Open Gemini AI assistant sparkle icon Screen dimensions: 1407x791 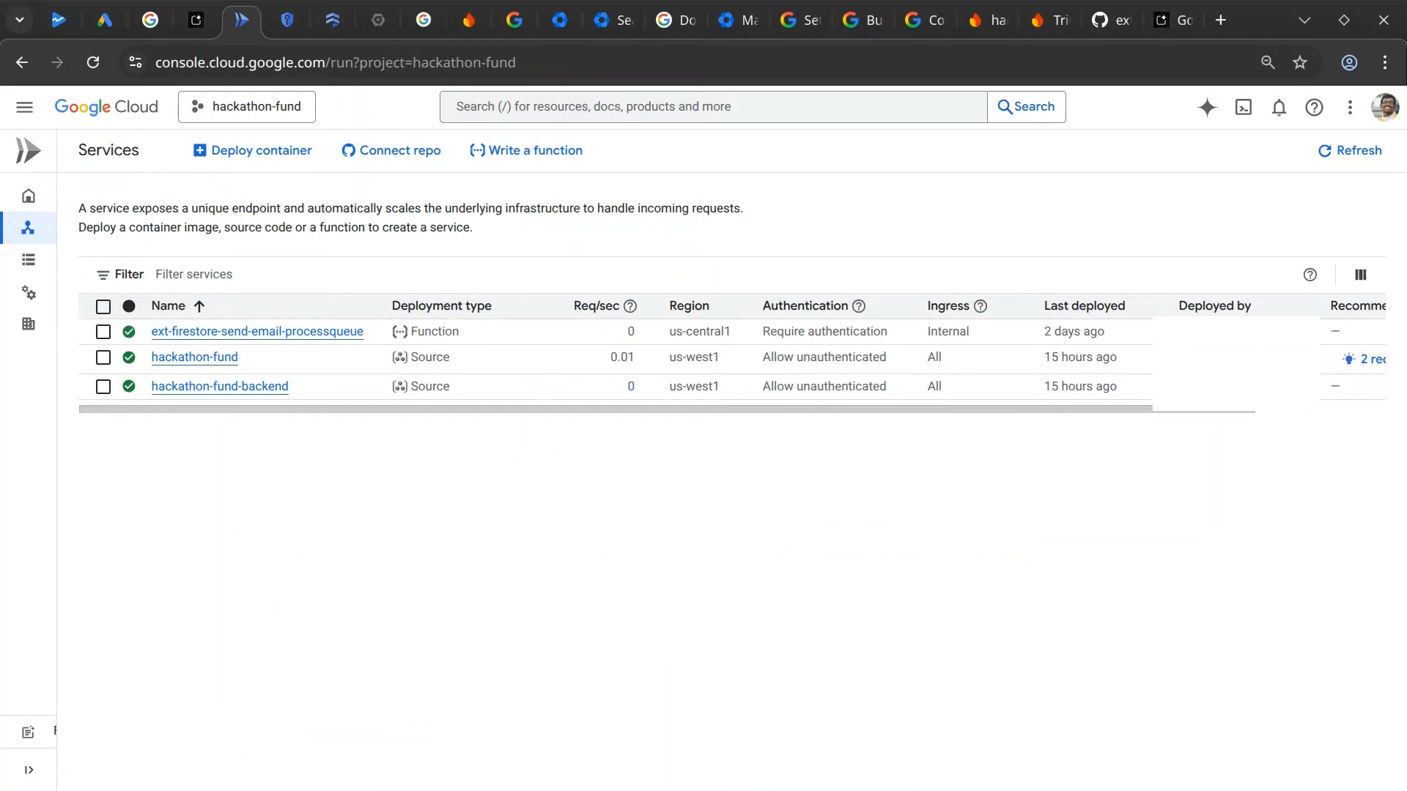[1207, 107]
